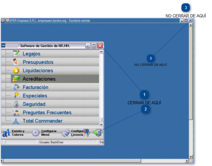This screenshot has height=166, width=212.
Task: Close the Software de Gestión window
Action: pyautogui.click(x=100, y=46)
